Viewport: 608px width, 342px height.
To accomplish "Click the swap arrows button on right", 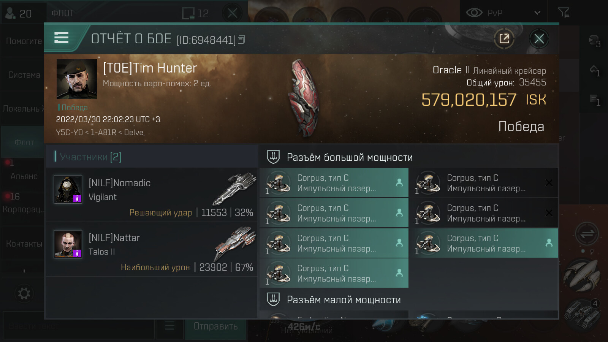I will 587,234.
